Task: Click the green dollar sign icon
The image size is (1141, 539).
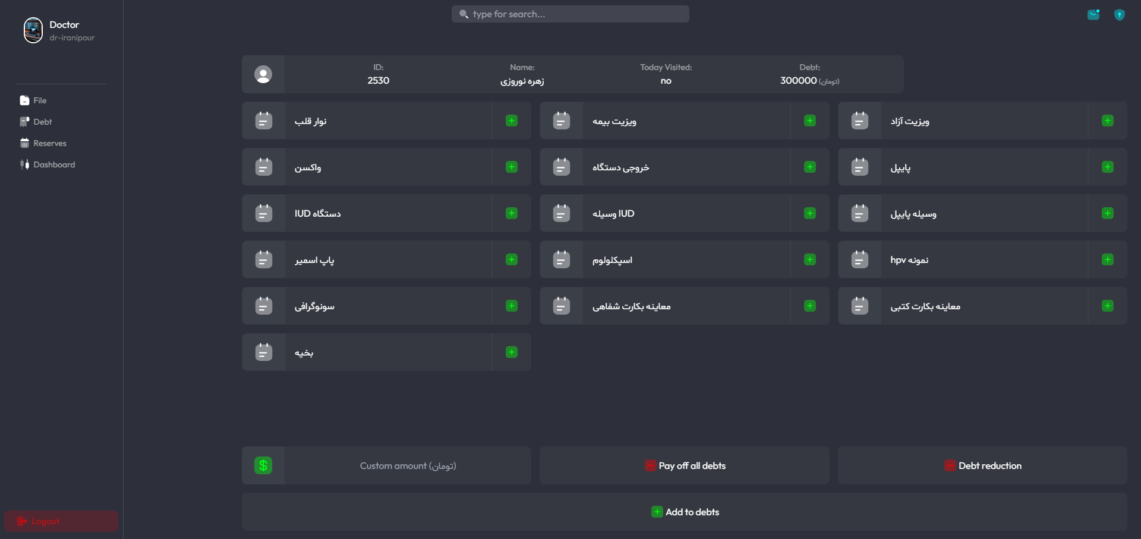Action: pyautogui.click(x=263, y=466)
